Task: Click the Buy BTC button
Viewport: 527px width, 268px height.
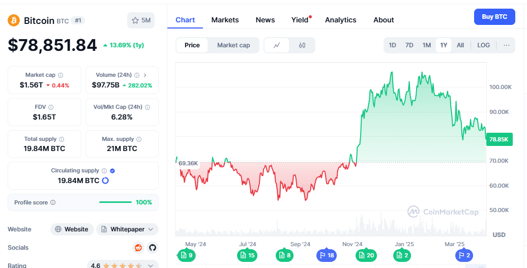Action: coord(494,17)
